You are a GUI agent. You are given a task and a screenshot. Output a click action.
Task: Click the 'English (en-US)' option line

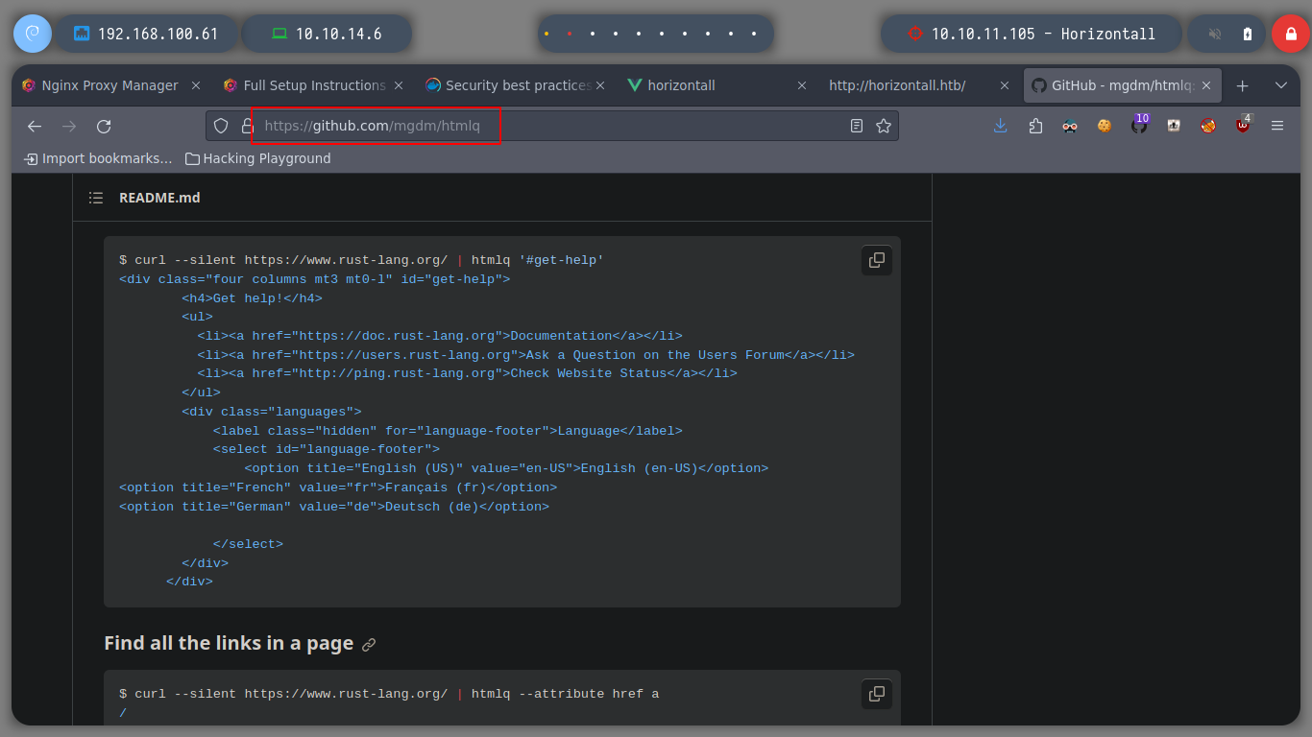(506, 468)
